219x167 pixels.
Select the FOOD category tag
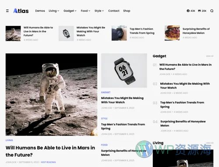104,145
